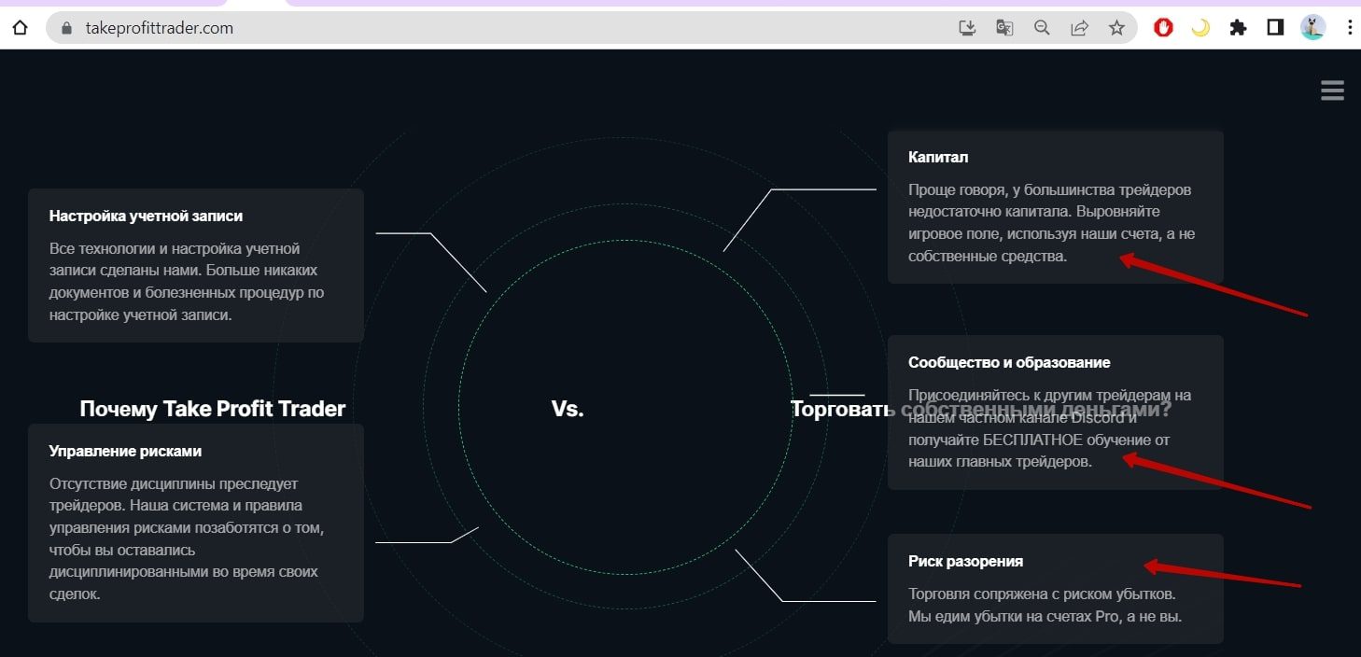Open the Extensions puzzle-piece menu
Viewport: 1361px width, 657px height.
pos(1238,28)
